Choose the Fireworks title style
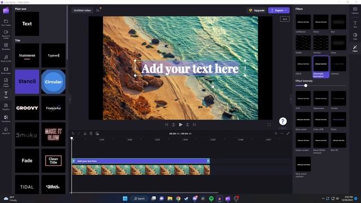This screenshot has width=361, height=203. (x=54, y=108)
